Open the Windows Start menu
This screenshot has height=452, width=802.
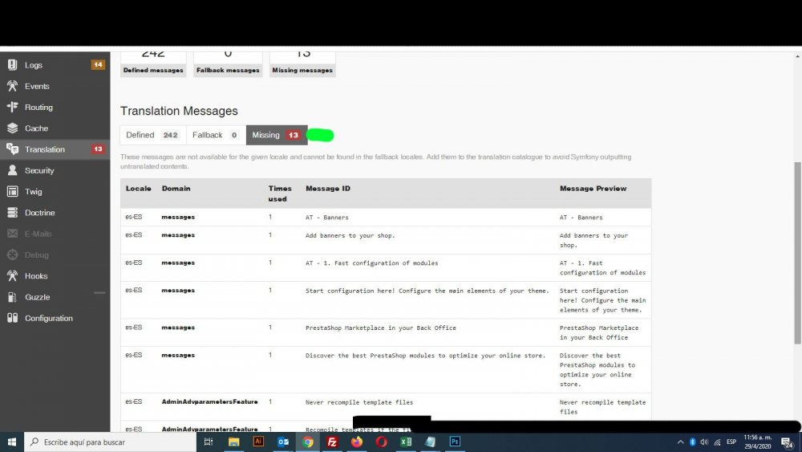click(12, 442)
